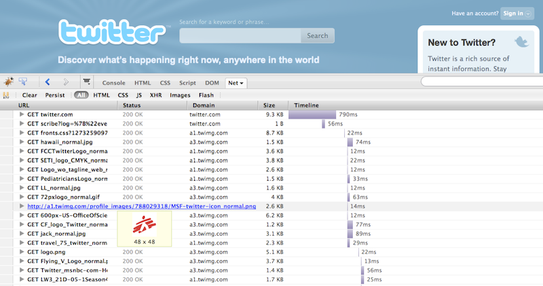Click the 48 x 48 image preview
The width and height of the screenshot is (543, 286).
pyautogui.click(x=145, y=229)
